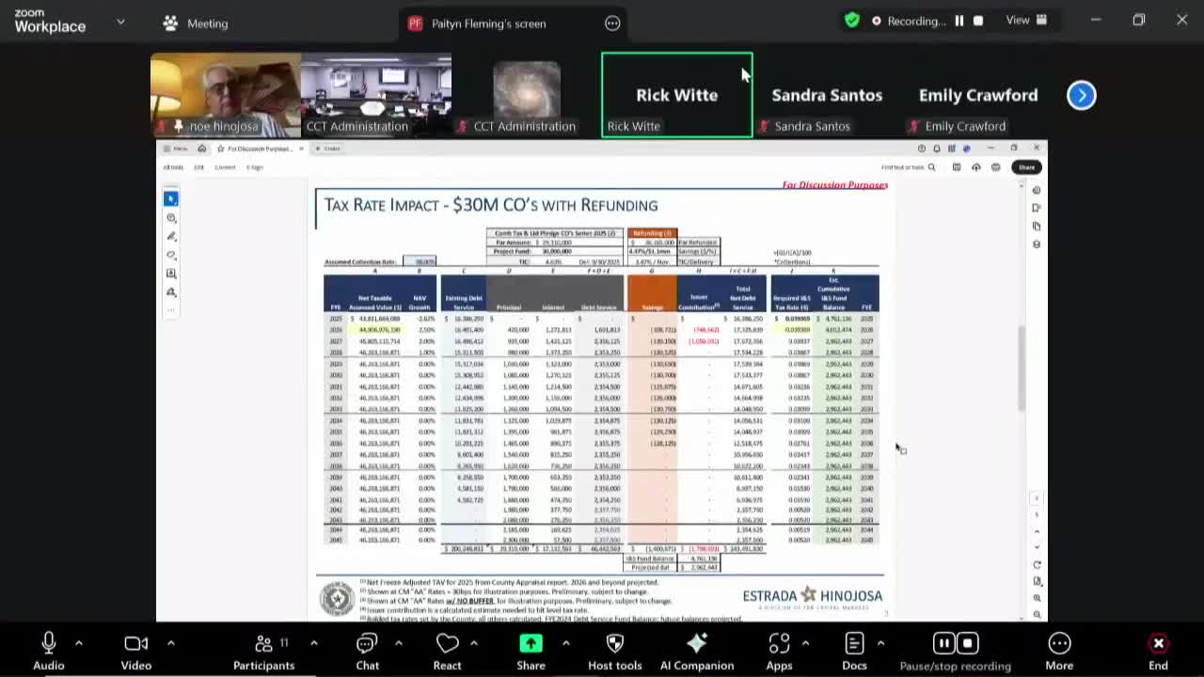Click the document vertical scrollbar in Acrobat
Image resolution: width=1204 pixels, height=677 pixels.
pyautogui.click(x=1022, y=369)
